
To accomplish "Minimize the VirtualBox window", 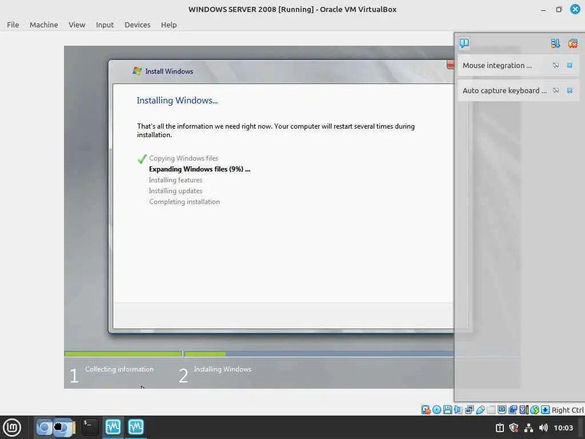I will (x=543, y=10).
